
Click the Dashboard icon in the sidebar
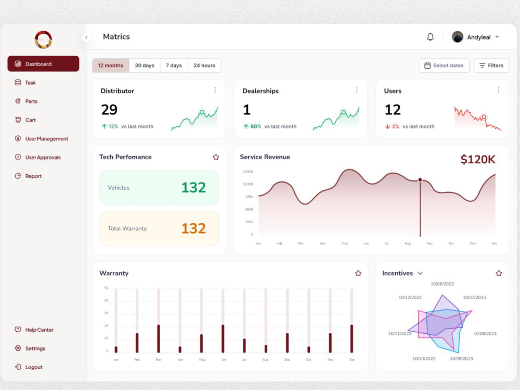(x=18, y=63)
